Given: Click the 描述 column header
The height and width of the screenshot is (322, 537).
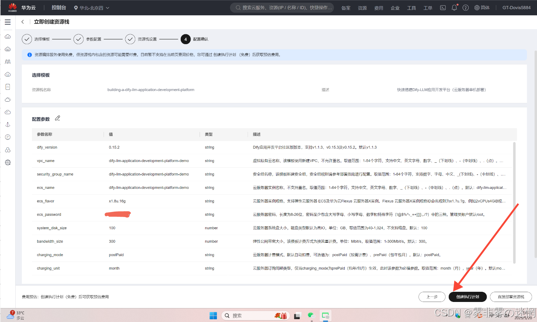Looking at the screenshot, I should pyautogui.click(x=256, y=135).
